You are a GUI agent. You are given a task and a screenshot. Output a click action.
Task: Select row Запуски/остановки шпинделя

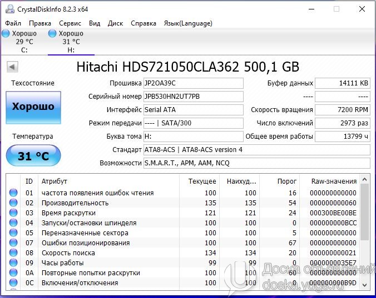183,223
